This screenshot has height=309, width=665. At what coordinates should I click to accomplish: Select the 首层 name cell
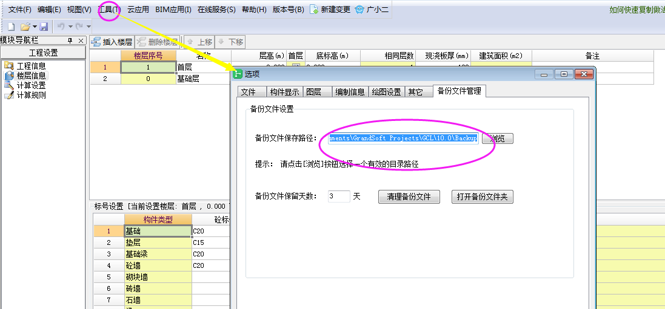point(204,67)
